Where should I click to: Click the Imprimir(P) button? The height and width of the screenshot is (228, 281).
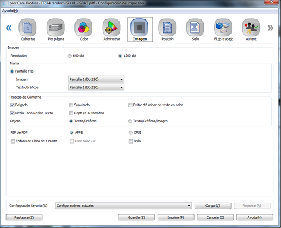pyautogui.click(x=176, y=217)
